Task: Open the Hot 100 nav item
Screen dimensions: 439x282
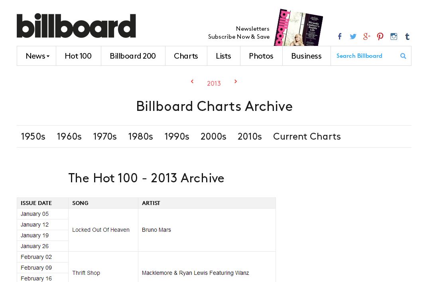Action: [x=79, y=56]
